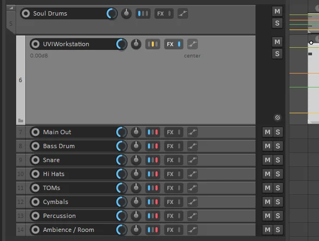Open routing window for Hi Hats track
Screen dimensions: 319x241
(153, 174)
